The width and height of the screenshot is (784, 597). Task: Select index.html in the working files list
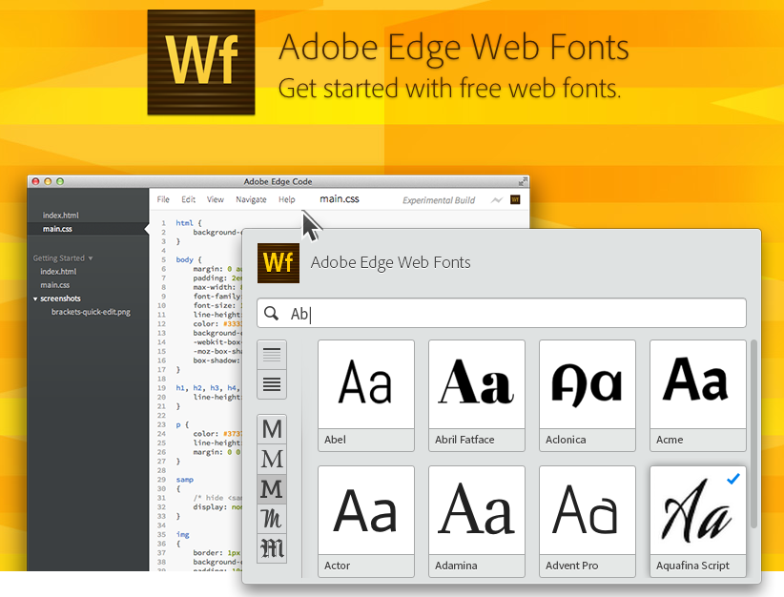(60, 215)
